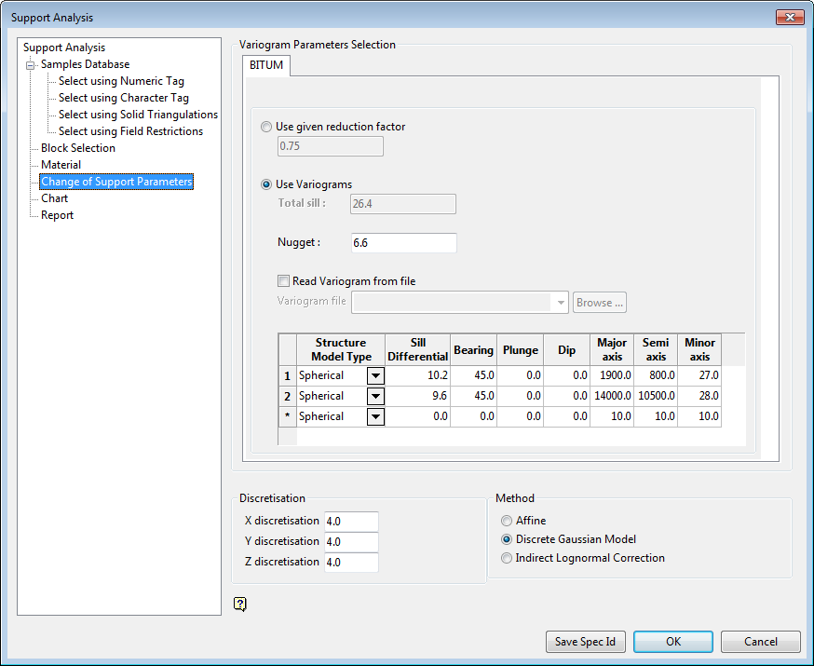The image size is (814, 666).
Task: Switch to the BITUM tab
Action: [x=267, y=65]
